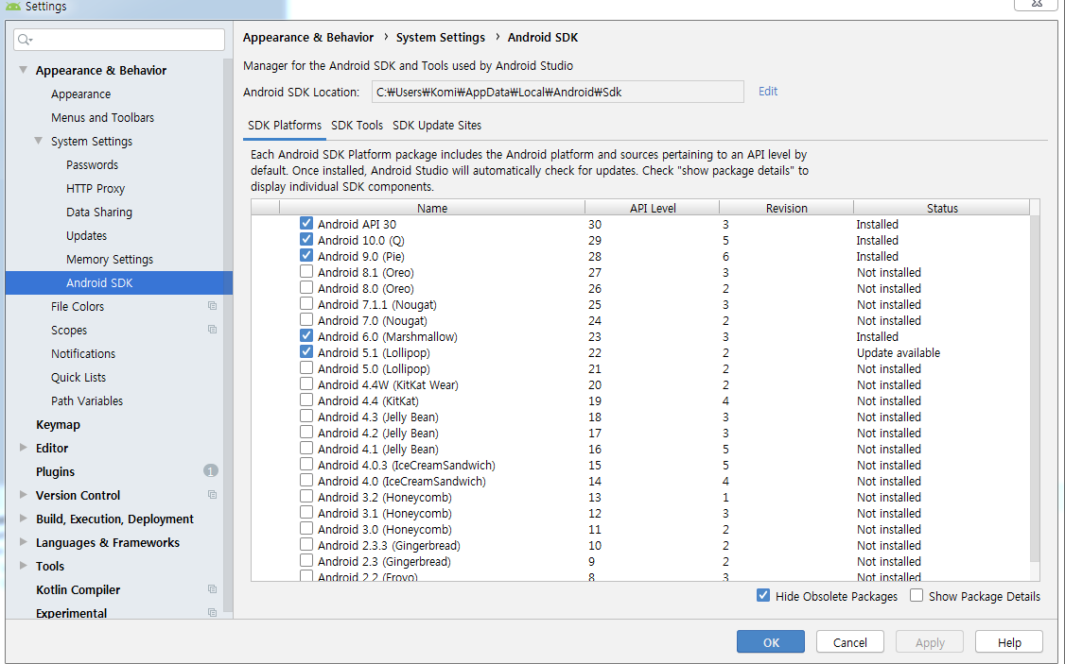Image resolution: width=1065 pixels, height=664 pixels.
Task: Click project-level icon beside File Colors
Action: pyautogui.click(x=213, y=306)
